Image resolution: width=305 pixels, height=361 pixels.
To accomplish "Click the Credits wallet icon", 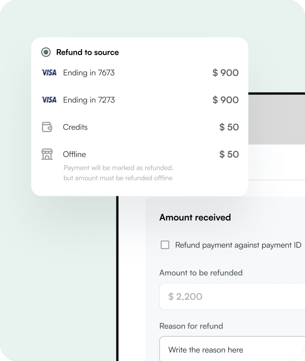I will pos(47,127).
